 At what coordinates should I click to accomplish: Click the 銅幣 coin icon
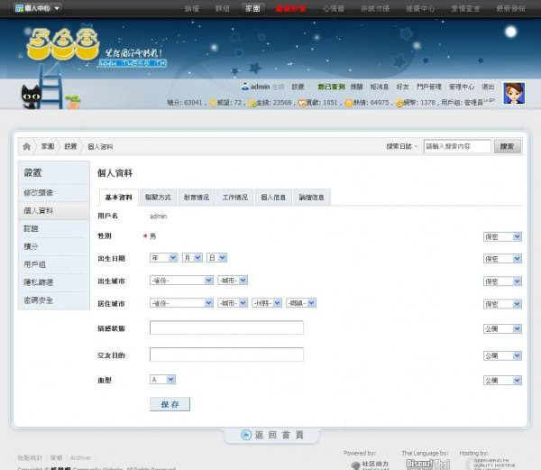click(399, 103)
